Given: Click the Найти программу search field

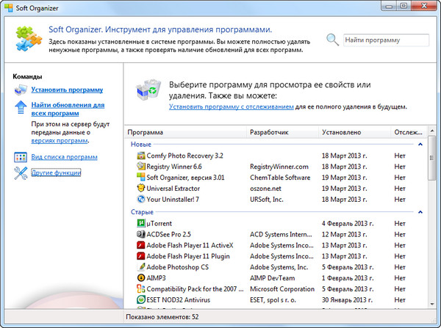Looking at the screenshot, I should click(385, 40).
